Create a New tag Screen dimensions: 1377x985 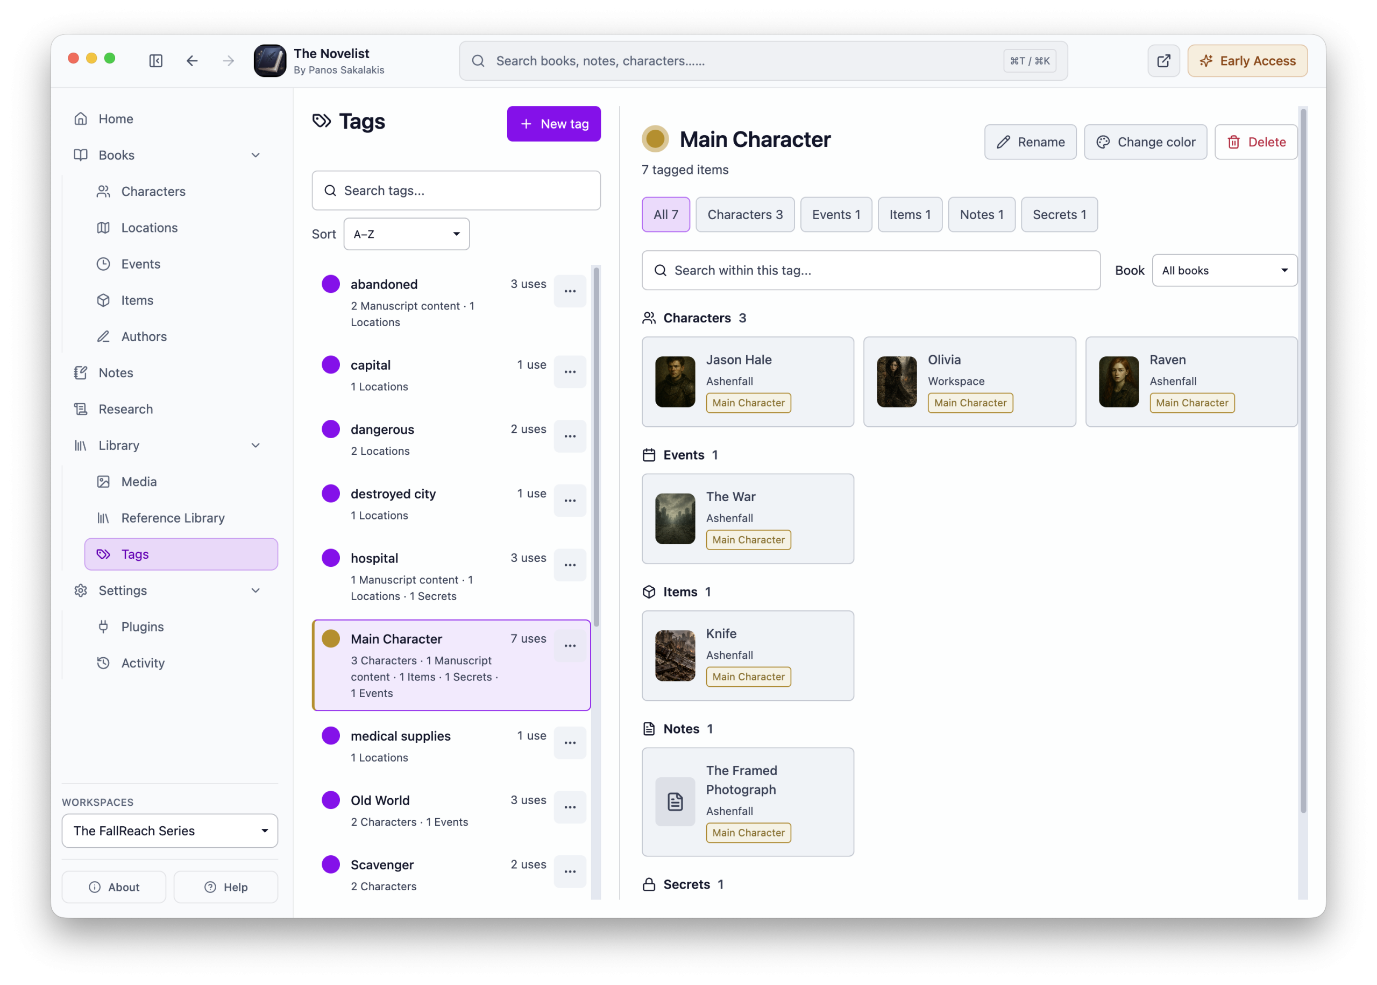point(554,124)
